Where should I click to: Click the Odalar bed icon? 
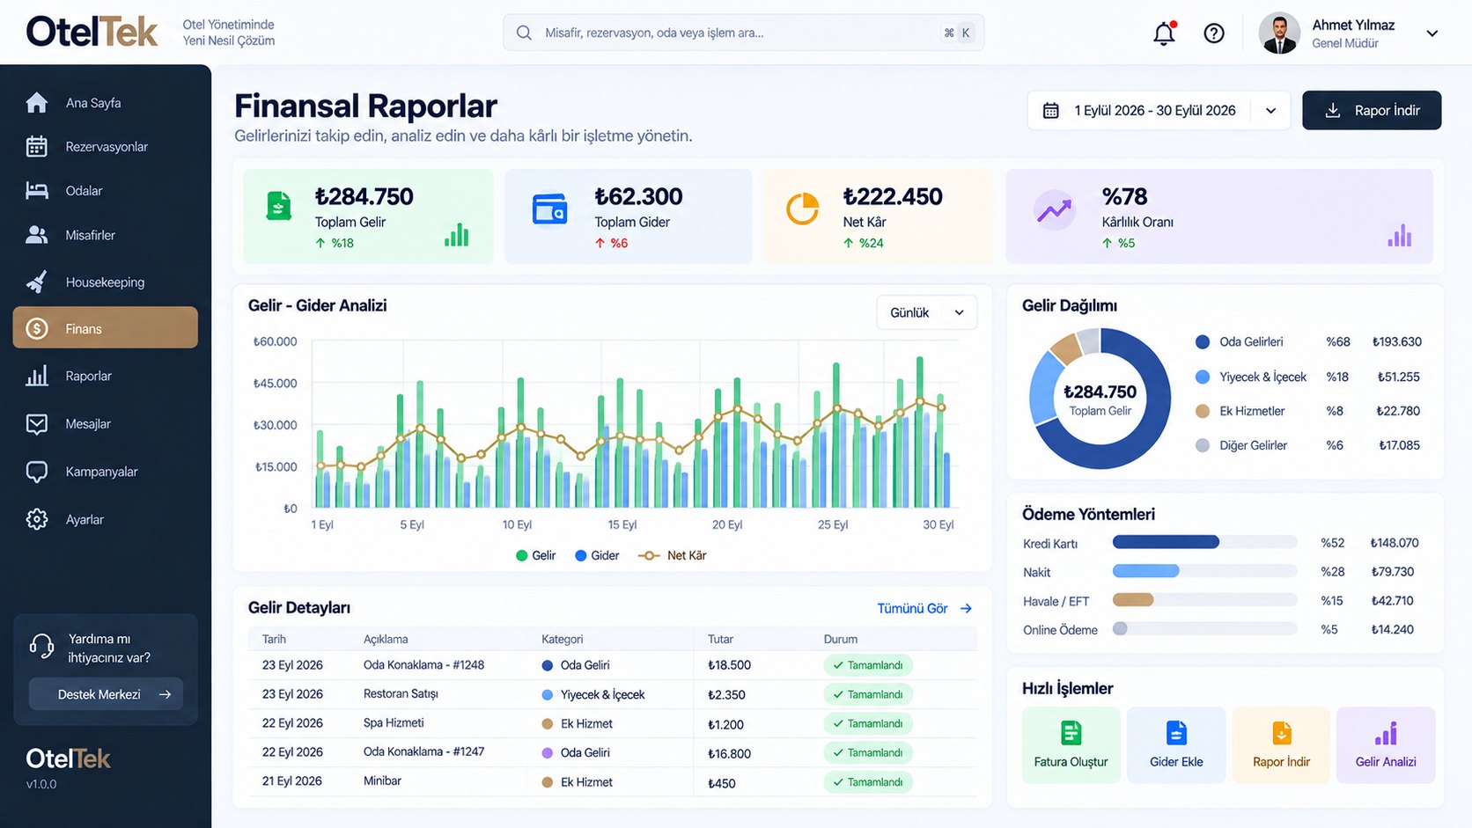click(x=37, y=190)
